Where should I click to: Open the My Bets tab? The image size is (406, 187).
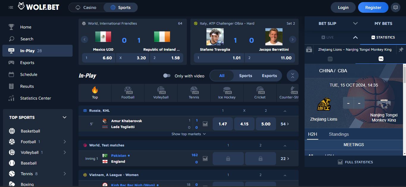(383, 23)
